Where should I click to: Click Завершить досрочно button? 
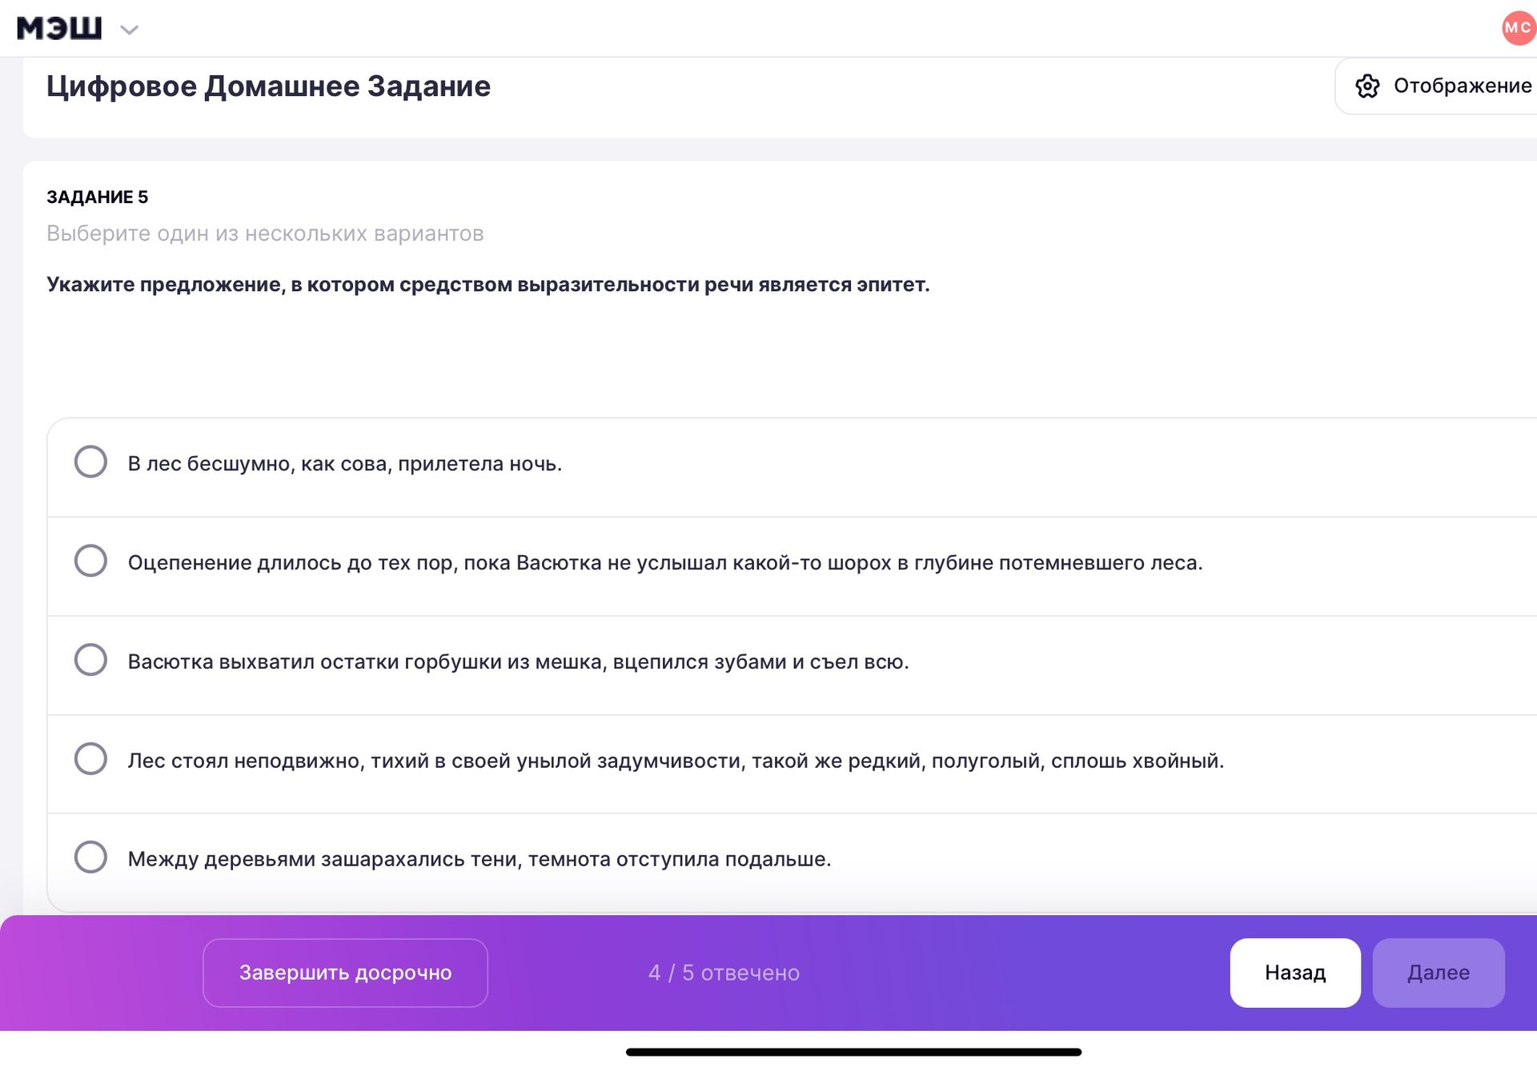[x=345, y=973]
